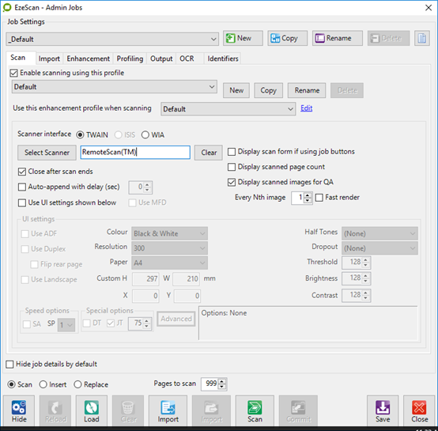
Task: Click the red Close icon button
Action: point(419,410)
